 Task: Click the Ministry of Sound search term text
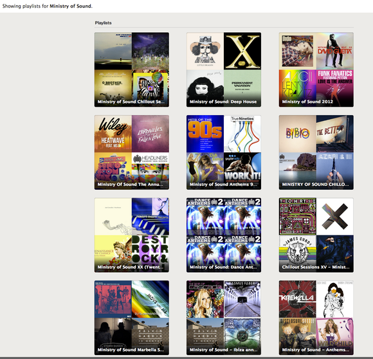(70, 6)
